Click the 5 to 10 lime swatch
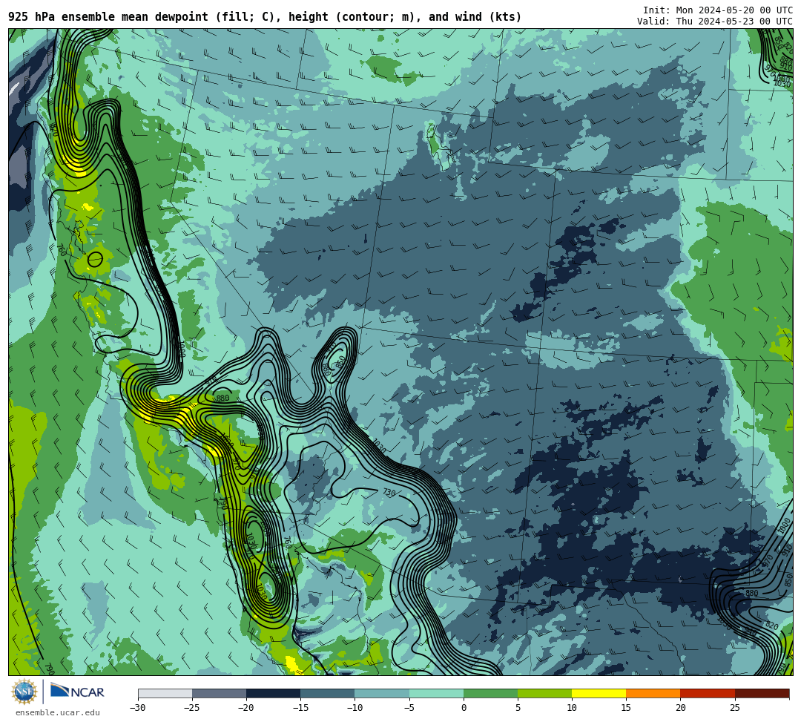This screenshot has width=801, height=722. tap(544, 693)
